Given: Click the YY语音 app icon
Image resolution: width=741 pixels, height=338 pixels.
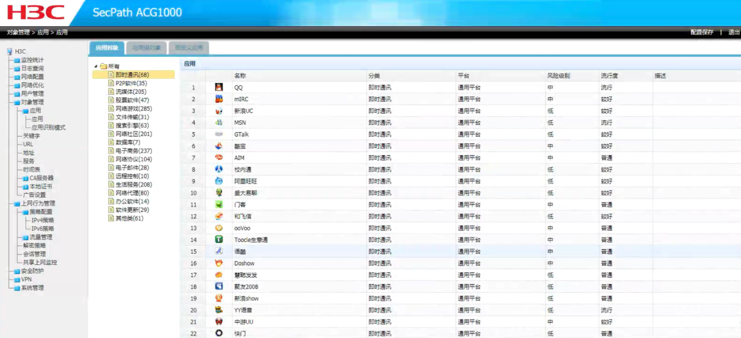Looking at the screenshot, I should tap(219, 310).
